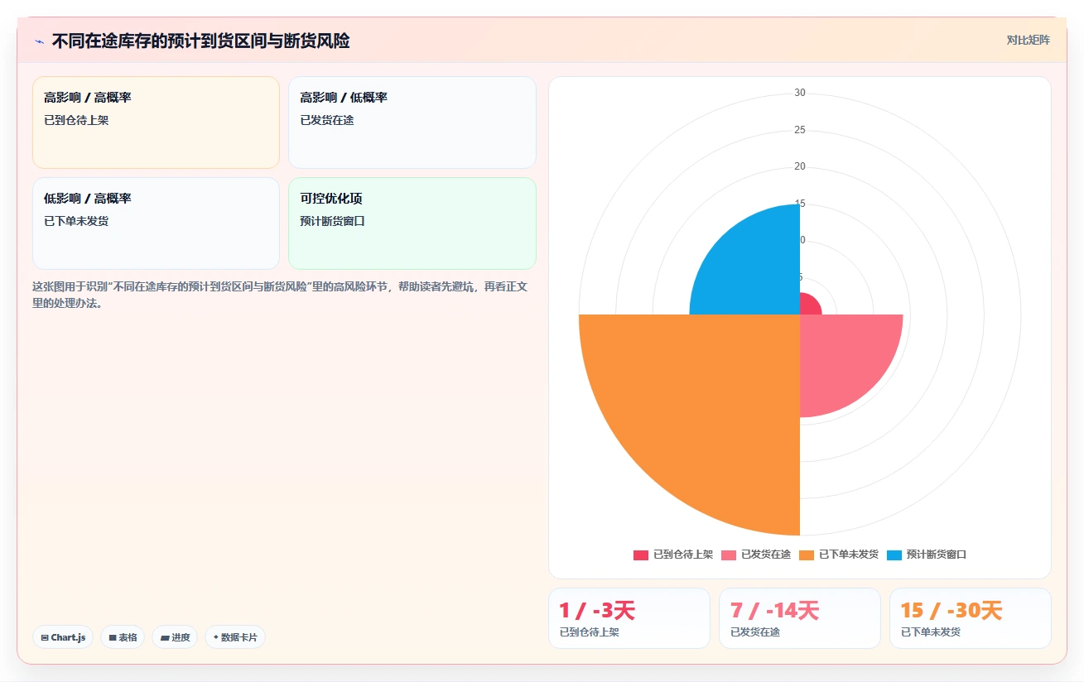
Task: Click the red 已到仓待上架 legend swatch
Action: point(641,555)
